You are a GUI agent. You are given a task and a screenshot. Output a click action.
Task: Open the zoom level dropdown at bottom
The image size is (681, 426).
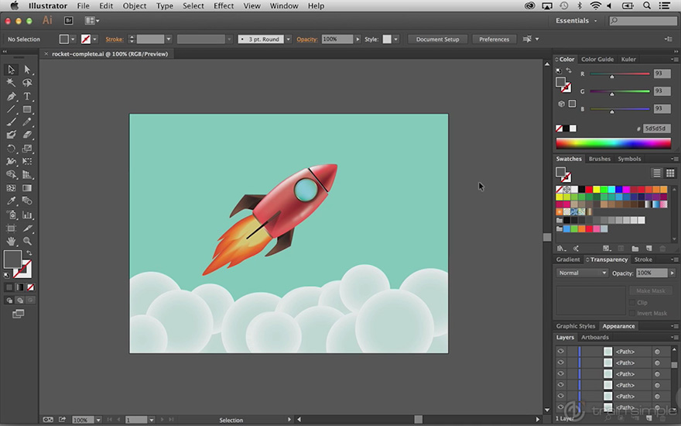pos(98,420)
